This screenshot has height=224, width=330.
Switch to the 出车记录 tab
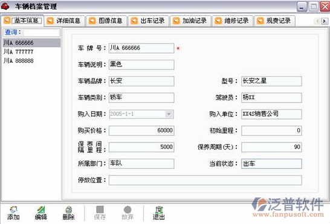[149, 21]
